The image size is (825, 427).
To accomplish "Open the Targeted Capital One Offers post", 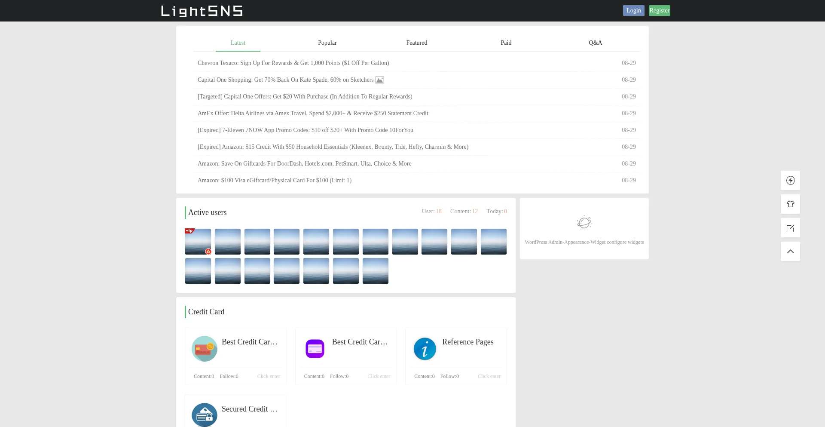I will tap(305, 97).
